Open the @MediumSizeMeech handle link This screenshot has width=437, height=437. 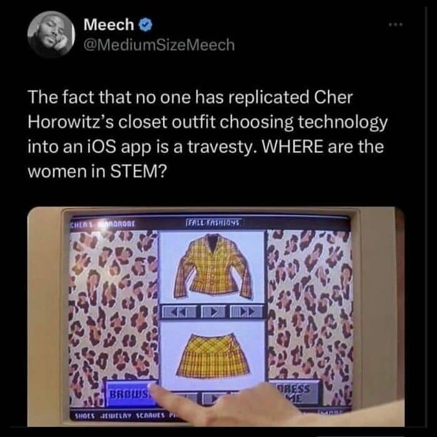point(159,45)
